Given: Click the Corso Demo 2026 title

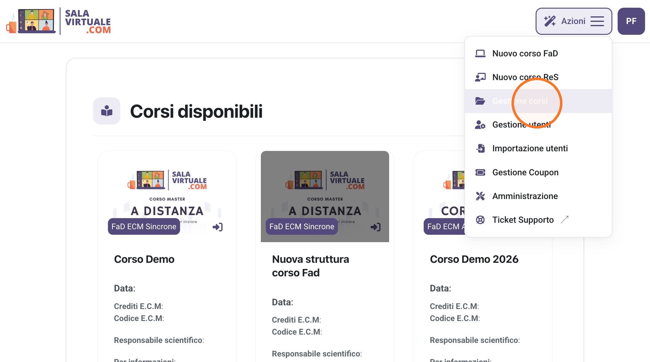Looking at the screenshot, I should (474, 259).
